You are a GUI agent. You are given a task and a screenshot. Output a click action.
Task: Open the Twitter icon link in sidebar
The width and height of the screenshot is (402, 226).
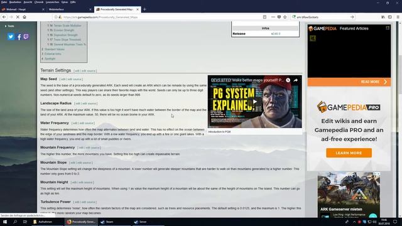pyautogui.click(x=11, y=36)
